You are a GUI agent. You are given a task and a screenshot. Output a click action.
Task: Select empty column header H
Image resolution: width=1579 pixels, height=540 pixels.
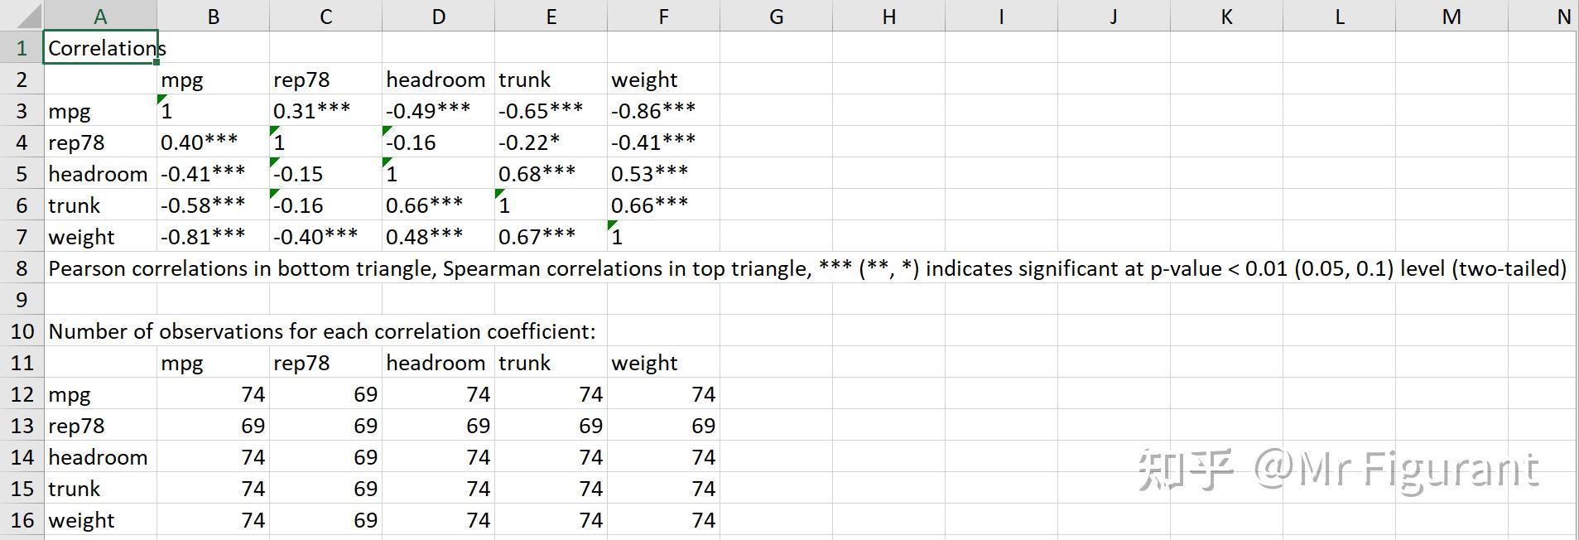tap(888, 14)
